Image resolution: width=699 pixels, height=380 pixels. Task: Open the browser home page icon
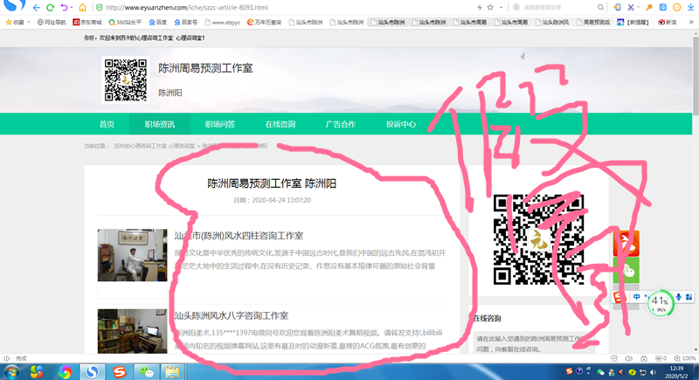pyautogui.click(x=82, y=8)
